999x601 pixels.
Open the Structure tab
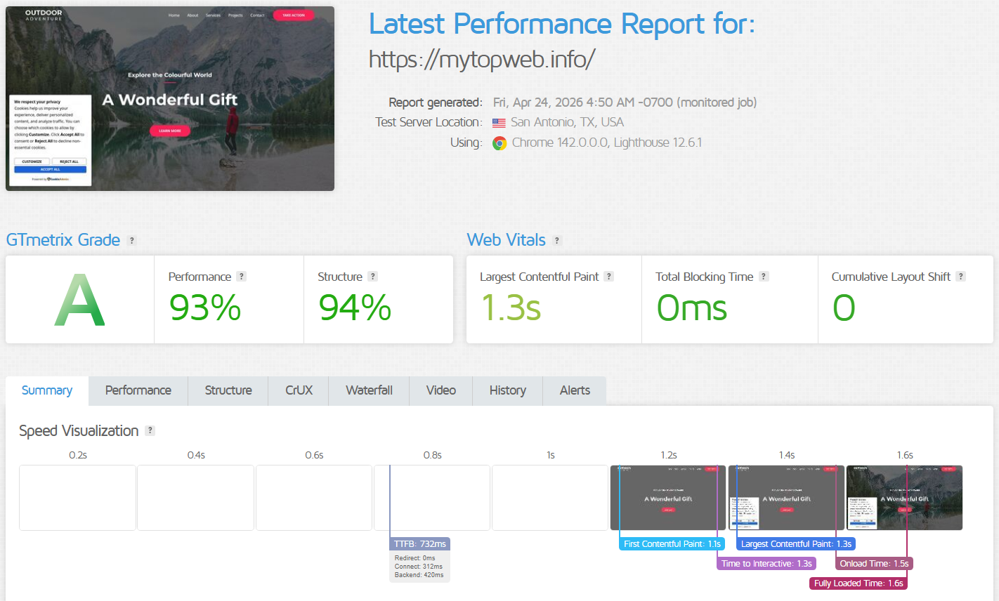point(228,390)
